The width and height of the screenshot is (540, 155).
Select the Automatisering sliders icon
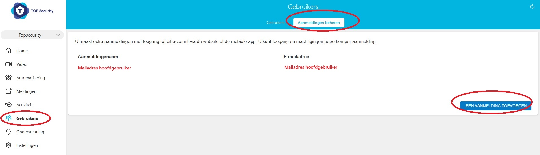[8, 78]
